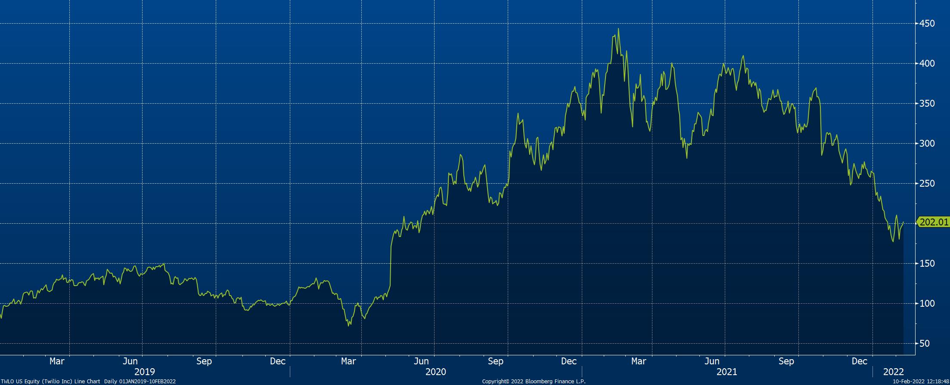
Task: Click the Jun label of 2019
Action: [130, 361]
